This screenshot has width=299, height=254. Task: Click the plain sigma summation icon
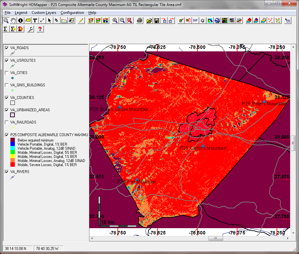(x=6, y=29)
